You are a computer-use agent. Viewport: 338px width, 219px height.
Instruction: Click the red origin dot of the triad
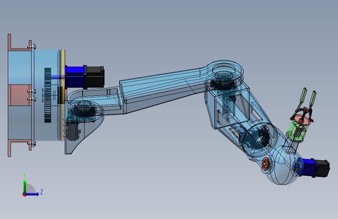pos(24,194)
